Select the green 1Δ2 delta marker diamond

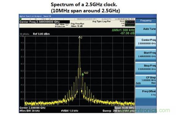click(83, 74)
